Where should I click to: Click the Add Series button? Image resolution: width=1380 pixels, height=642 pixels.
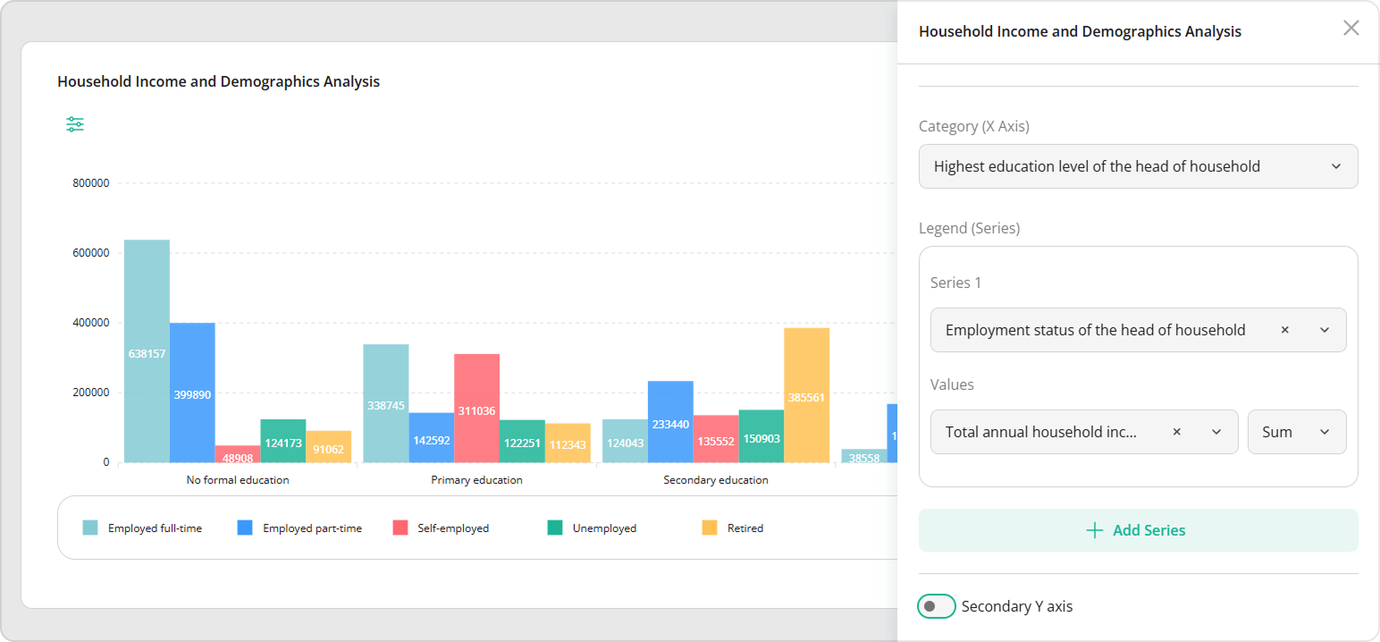click(x=1138, y=529)
